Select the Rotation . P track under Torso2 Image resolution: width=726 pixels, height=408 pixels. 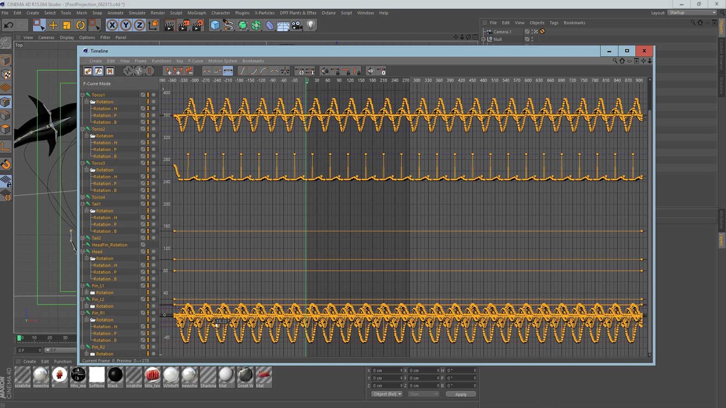[x=105, y=150]
